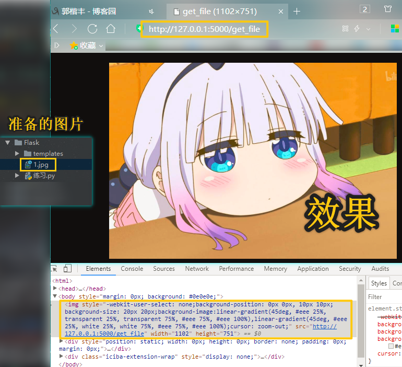Open the colorful grid apps icon

click(x=395, y=28)
